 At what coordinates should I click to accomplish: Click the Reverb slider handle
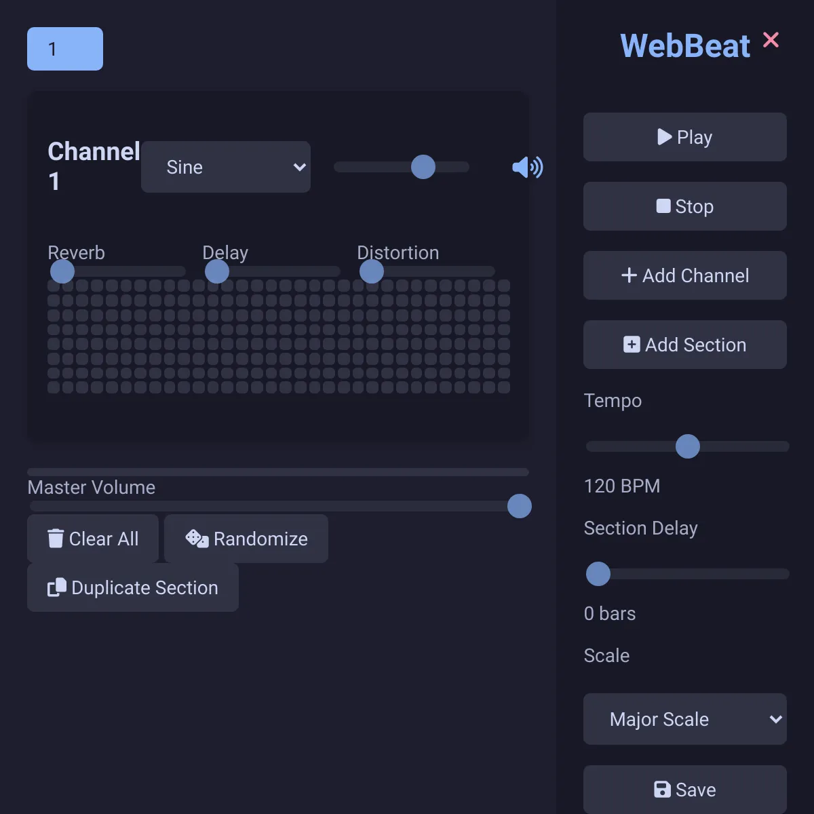point(62,271)
